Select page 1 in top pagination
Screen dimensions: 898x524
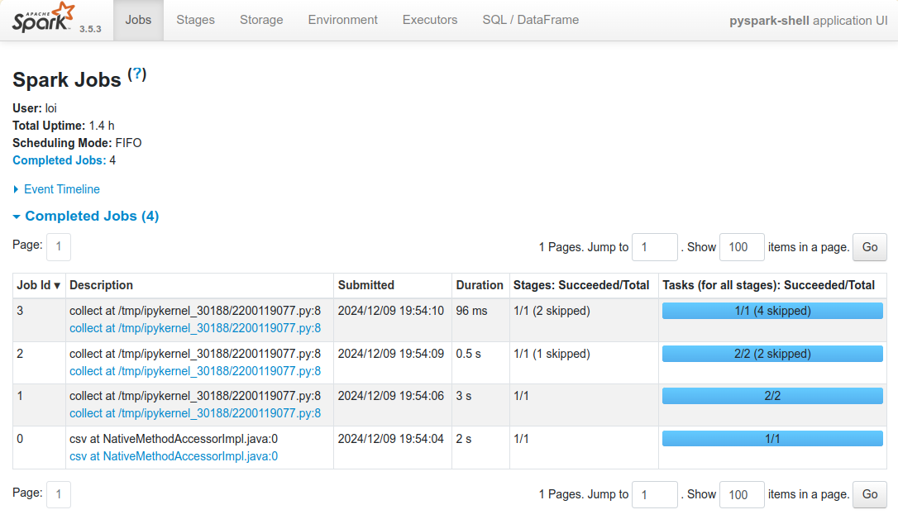click(x=59, y=247)
